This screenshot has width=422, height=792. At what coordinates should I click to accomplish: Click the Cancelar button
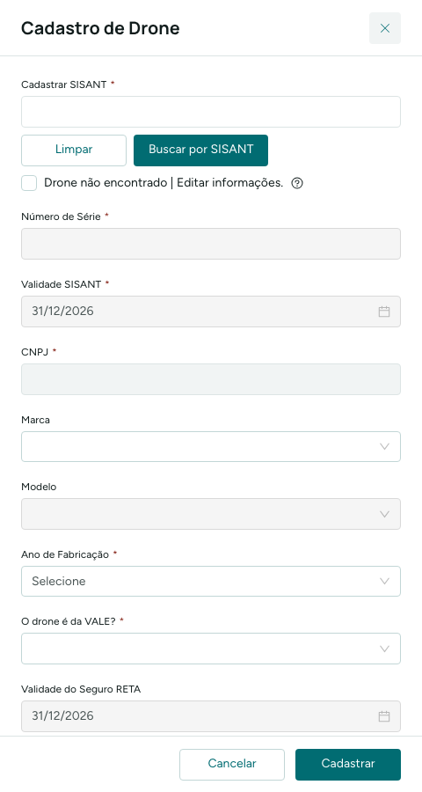[x=232, y=765]
